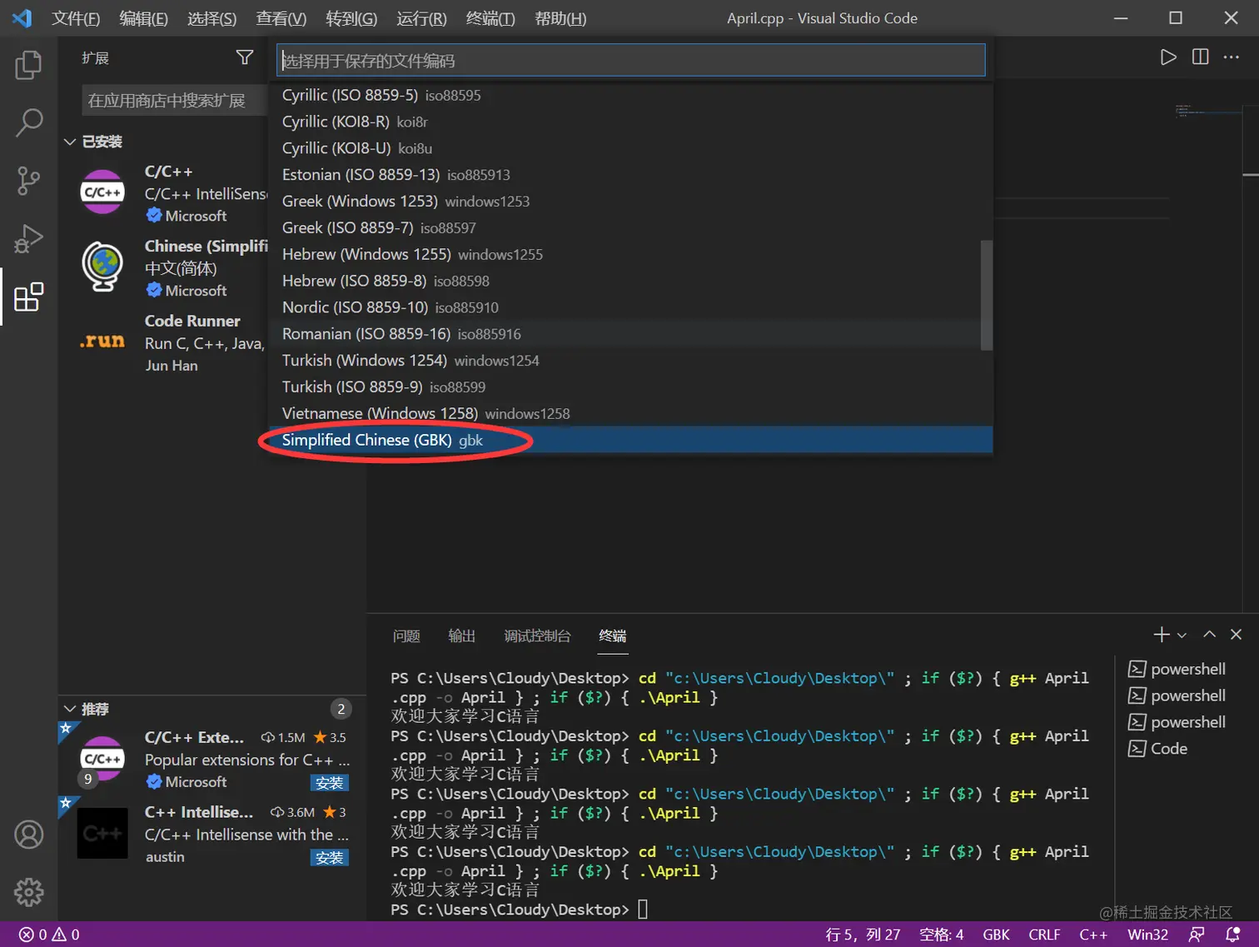Switch to the 终端 panel tab
1259x947 pixels.
coord(613,635)
